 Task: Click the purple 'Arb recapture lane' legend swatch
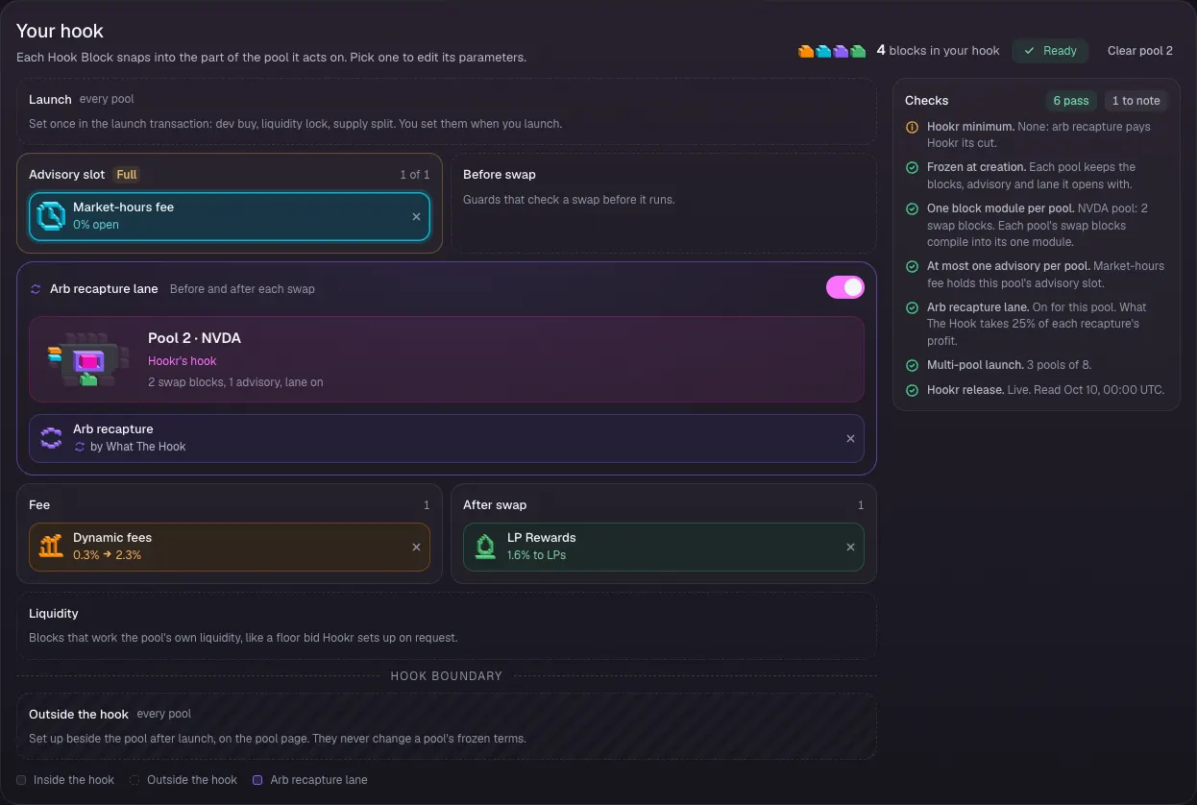point(257,780)
